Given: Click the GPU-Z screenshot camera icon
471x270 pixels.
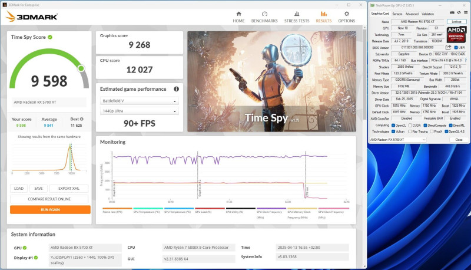Looking at the screenshot, I should click(x=452, y=12).
